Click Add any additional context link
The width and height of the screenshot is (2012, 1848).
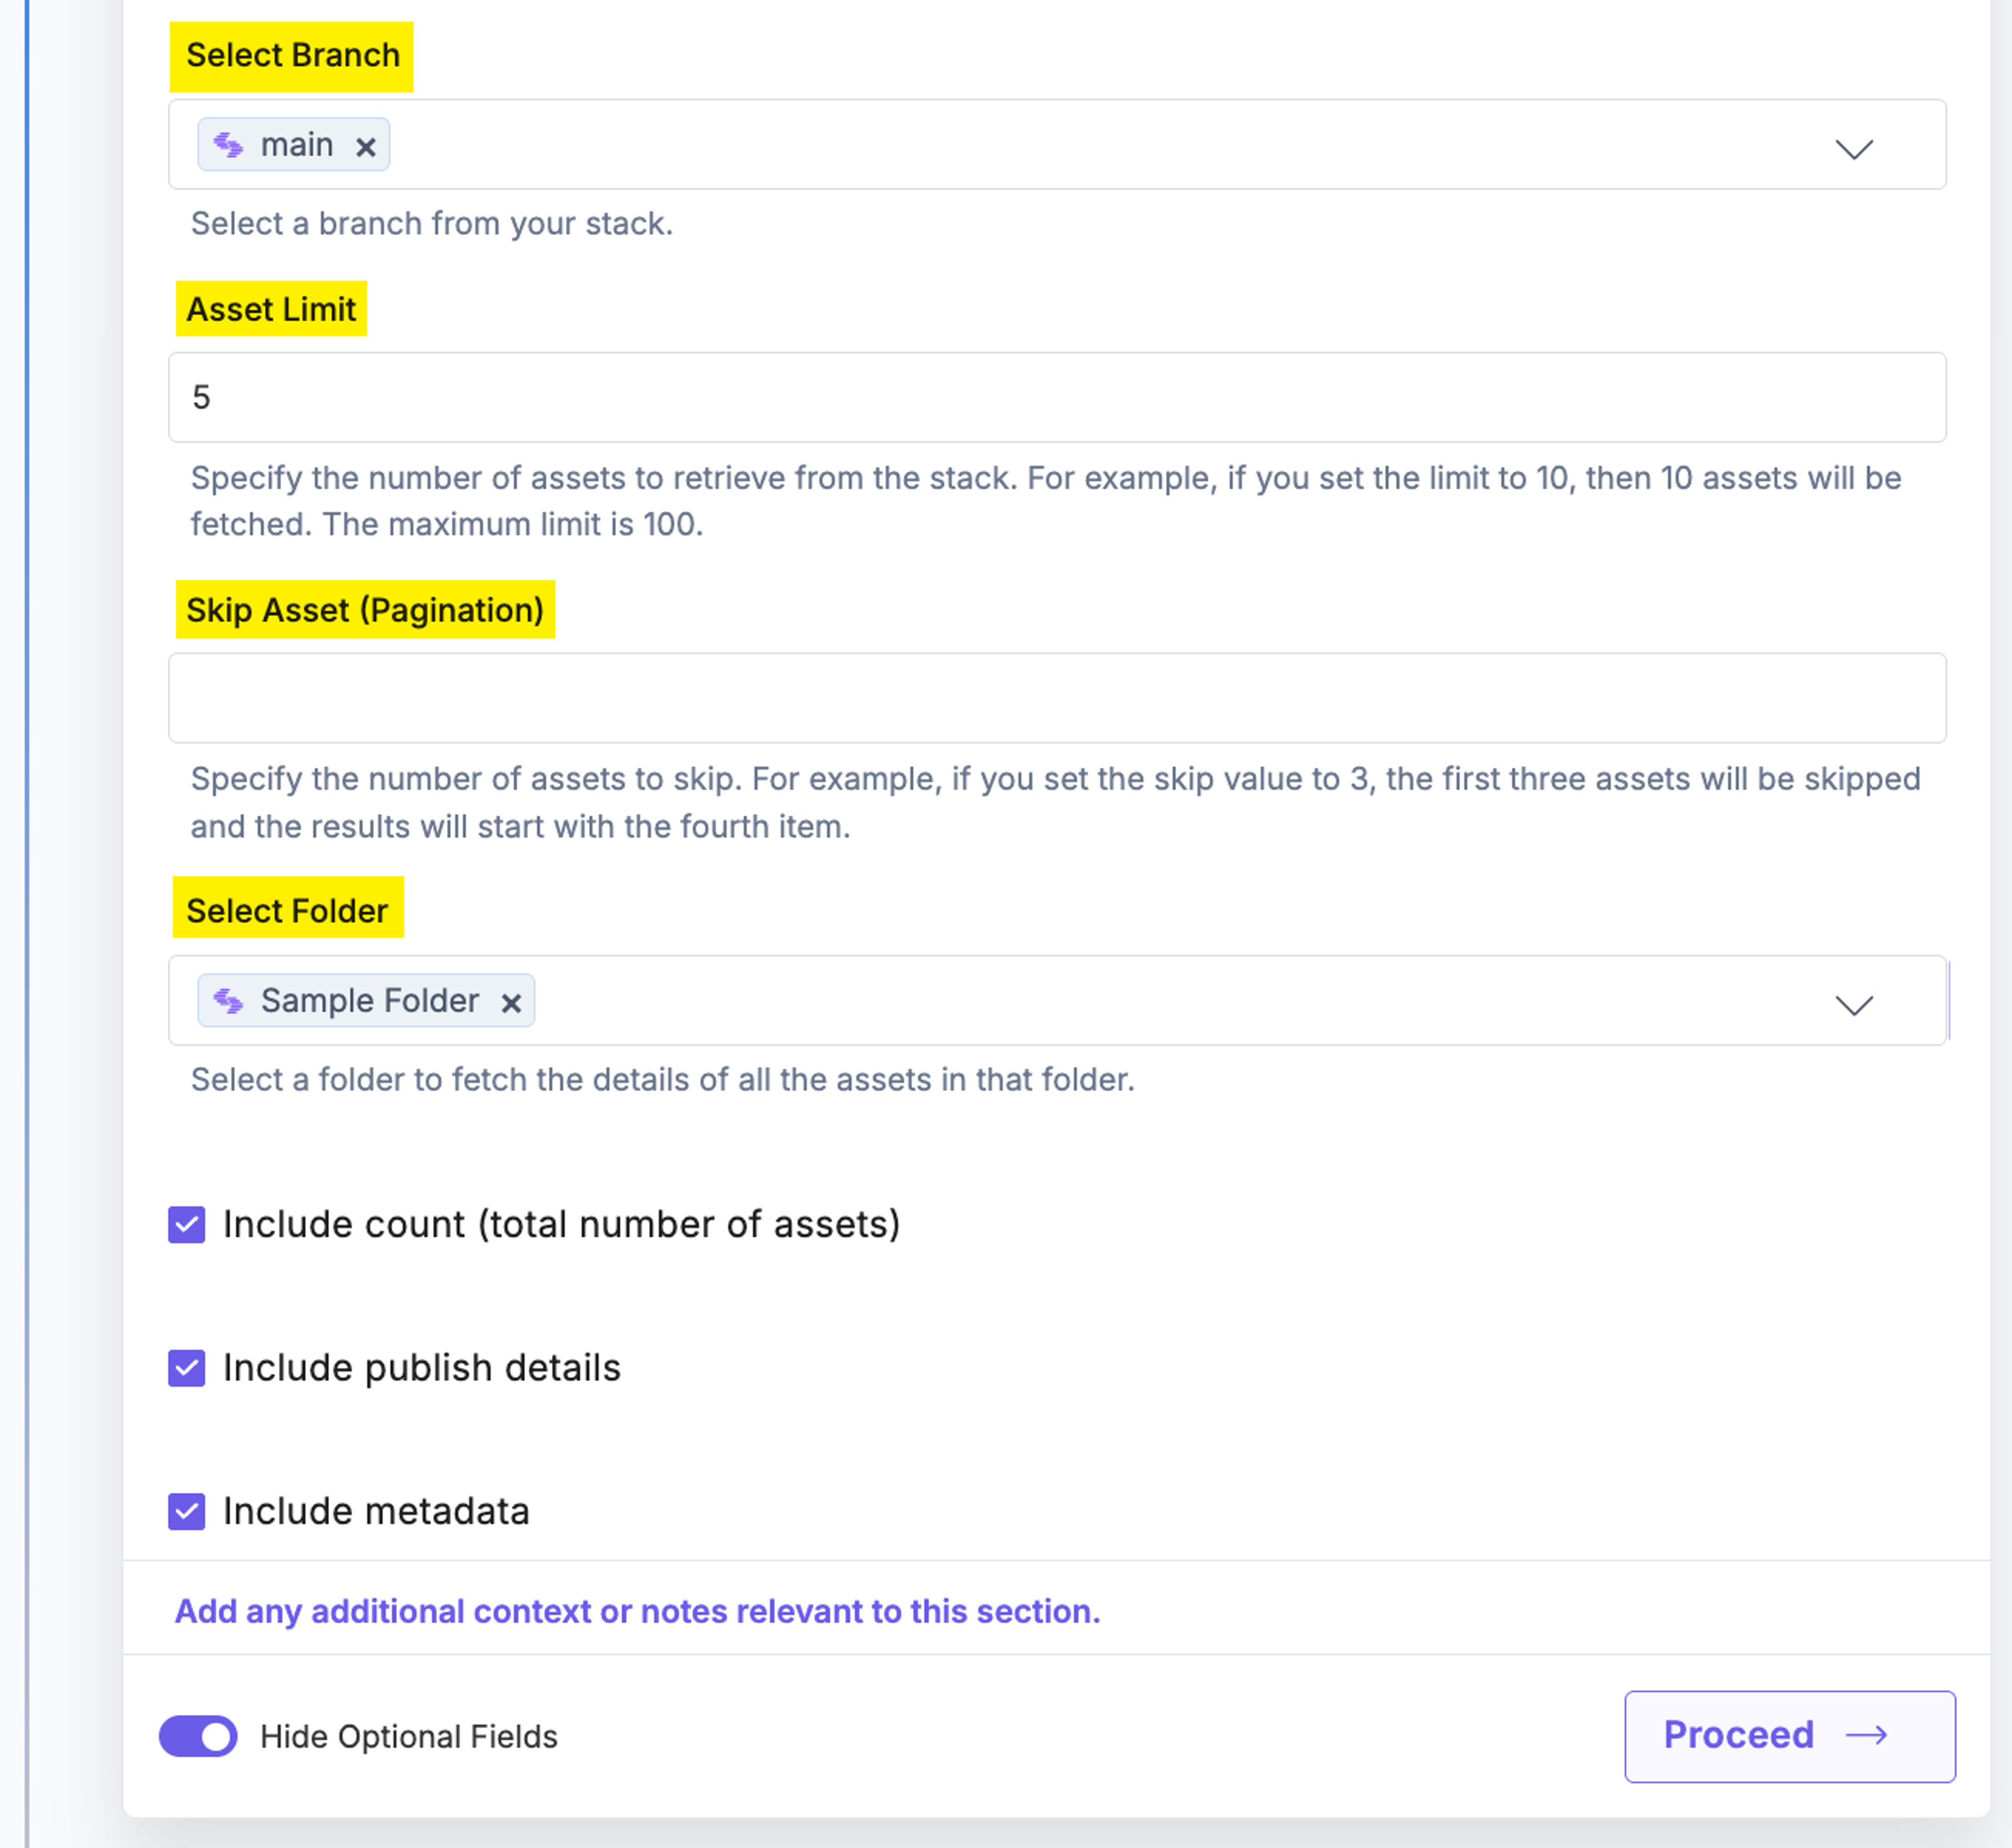(637, 1611)
